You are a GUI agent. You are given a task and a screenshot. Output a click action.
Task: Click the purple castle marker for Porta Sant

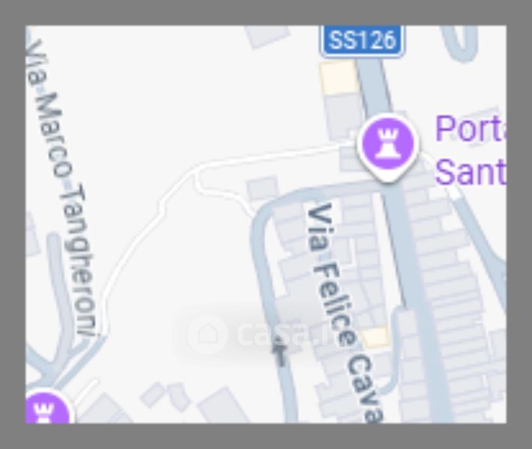coord(388,147)
